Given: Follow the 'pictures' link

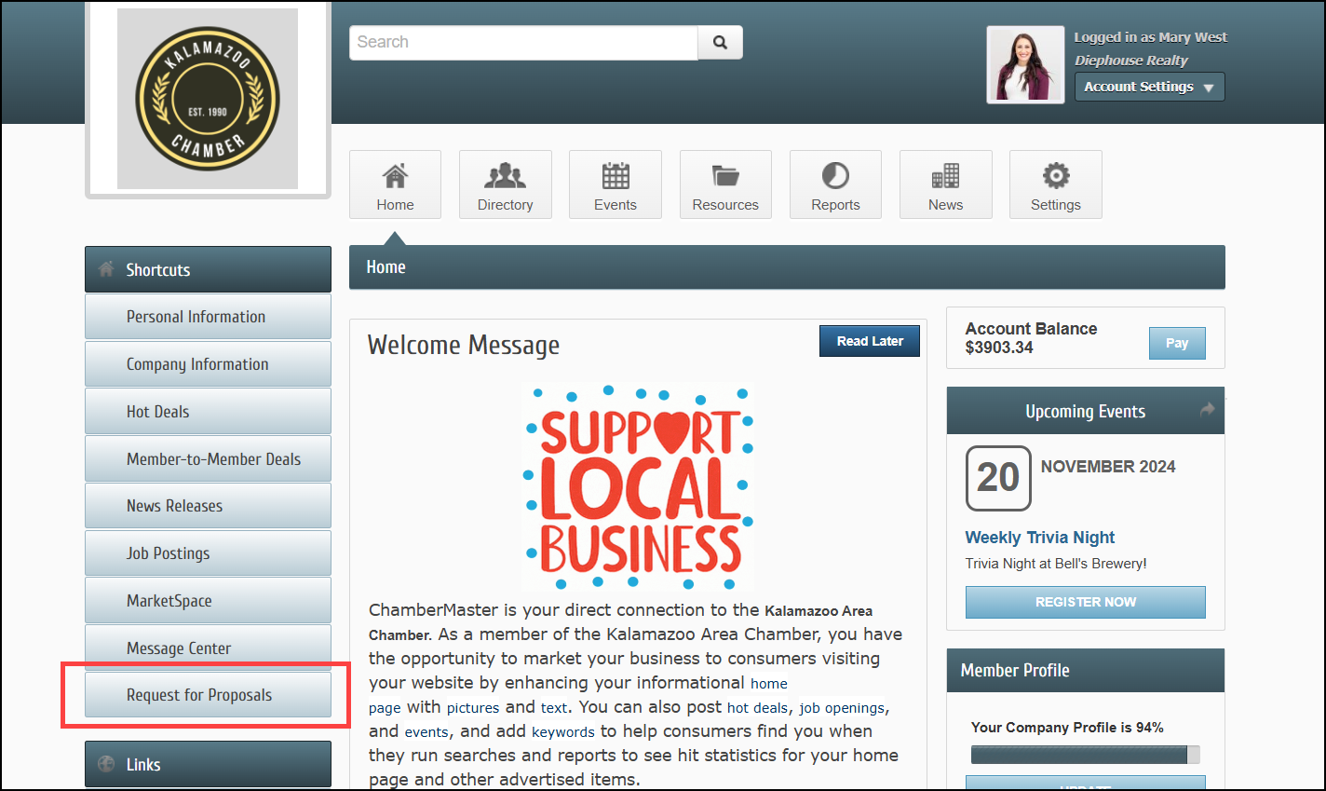Looking at the screenshot, I should (473, 708).
